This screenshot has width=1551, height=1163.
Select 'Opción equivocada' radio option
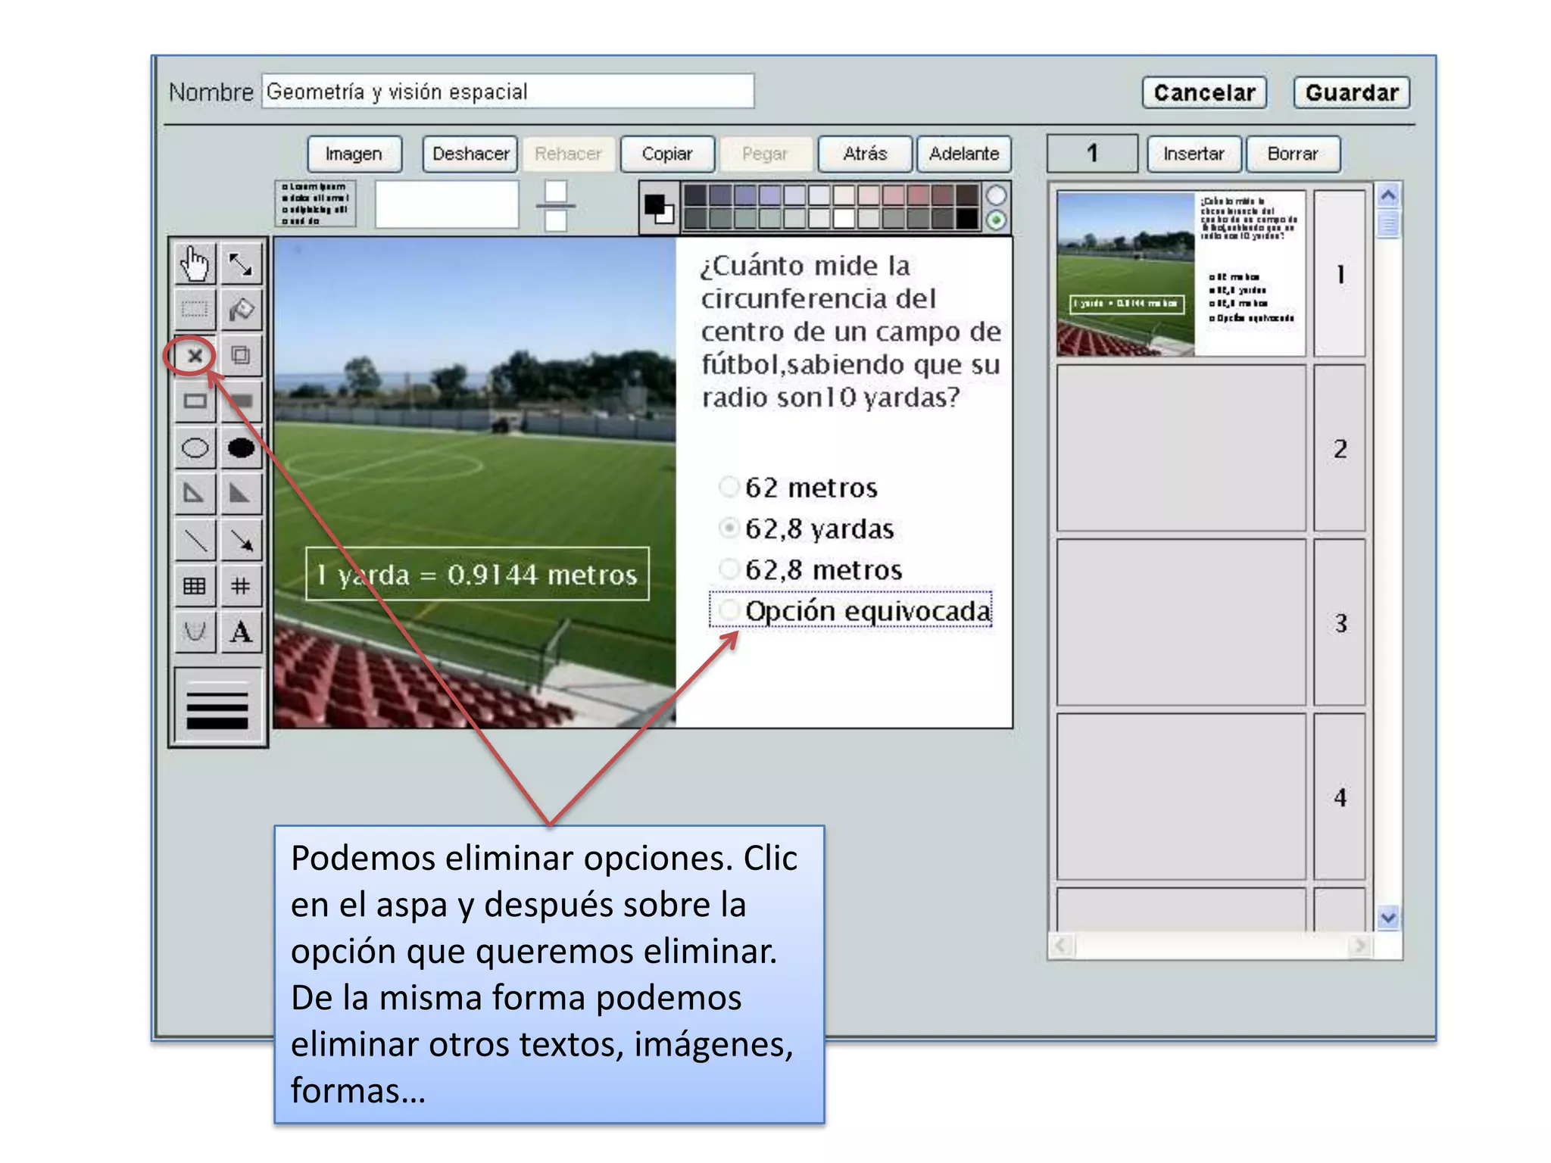coord(729,610)
